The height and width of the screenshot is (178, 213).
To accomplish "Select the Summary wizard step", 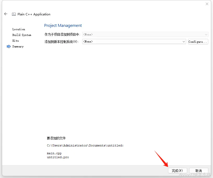I will click(18, 46).
